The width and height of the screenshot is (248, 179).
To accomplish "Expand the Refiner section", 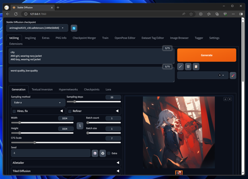I will coord(117,111).
